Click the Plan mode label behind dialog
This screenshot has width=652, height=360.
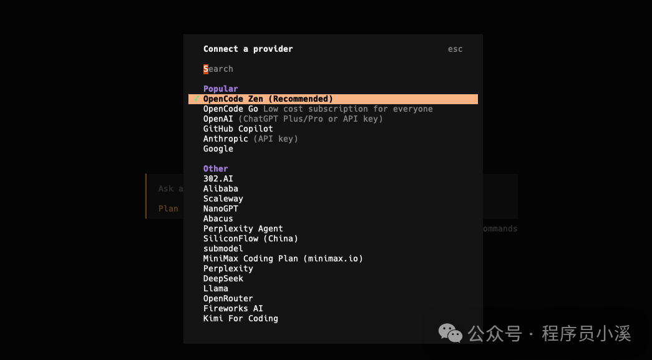[x=168, y=208]
